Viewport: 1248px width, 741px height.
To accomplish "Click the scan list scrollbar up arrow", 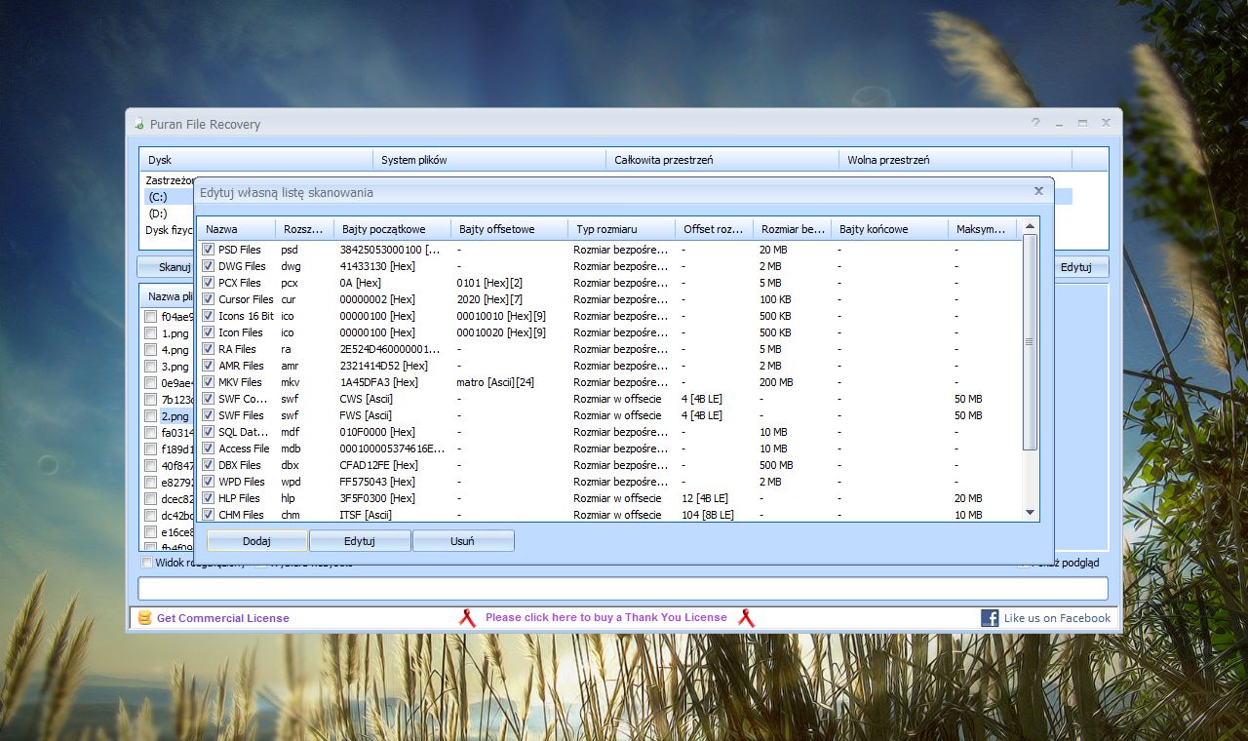I will [x=1031, y=225].
